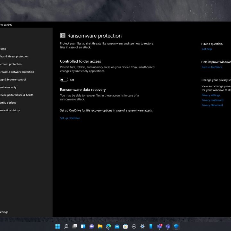Open the Get help link
This screenshot has height=231, width=231.
pos(207,49)
